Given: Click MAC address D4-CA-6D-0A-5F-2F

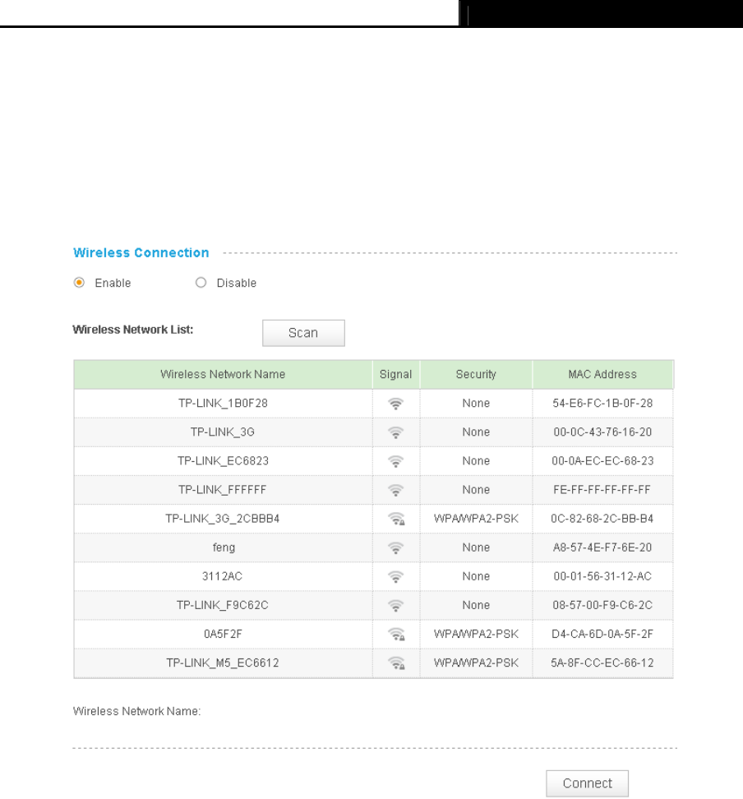Looking at the screenshot, I should (602, 634).
